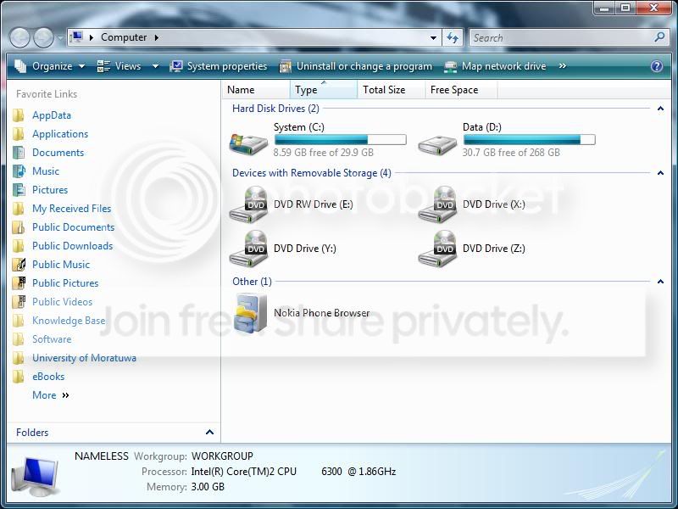Show More favorite links
The image size is (678, 509).
coord(51,395)
